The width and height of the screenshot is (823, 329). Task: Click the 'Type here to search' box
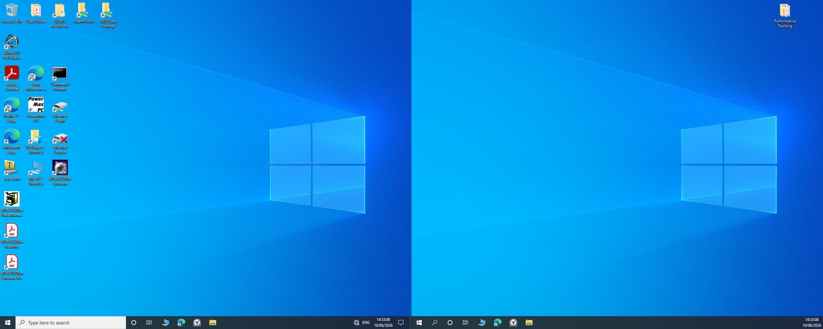70,322
